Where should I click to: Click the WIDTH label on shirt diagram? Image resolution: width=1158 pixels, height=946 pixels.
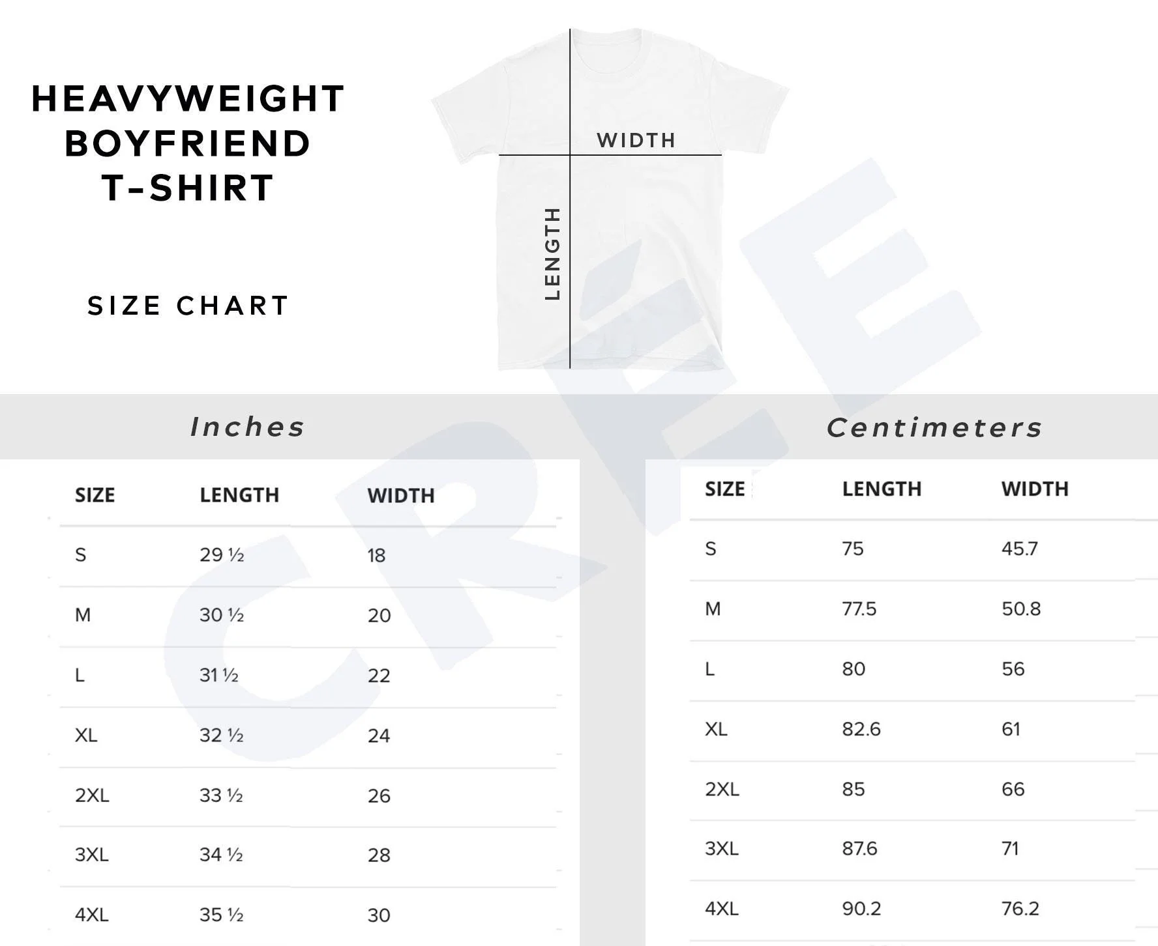[x=636, y=140]
